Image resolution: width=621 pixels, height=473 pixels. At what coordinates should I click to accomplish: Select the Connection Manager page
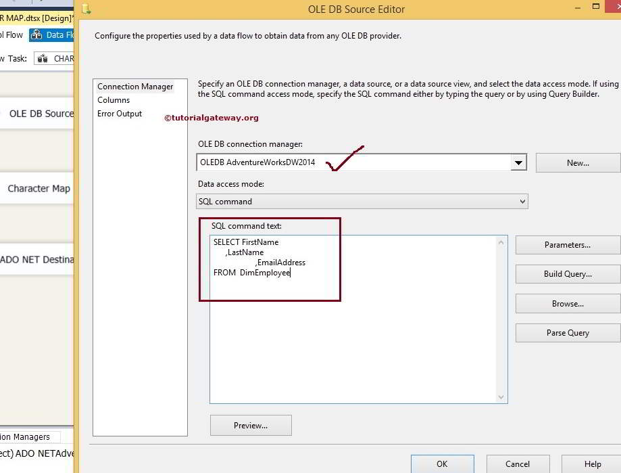click(135, 86)
